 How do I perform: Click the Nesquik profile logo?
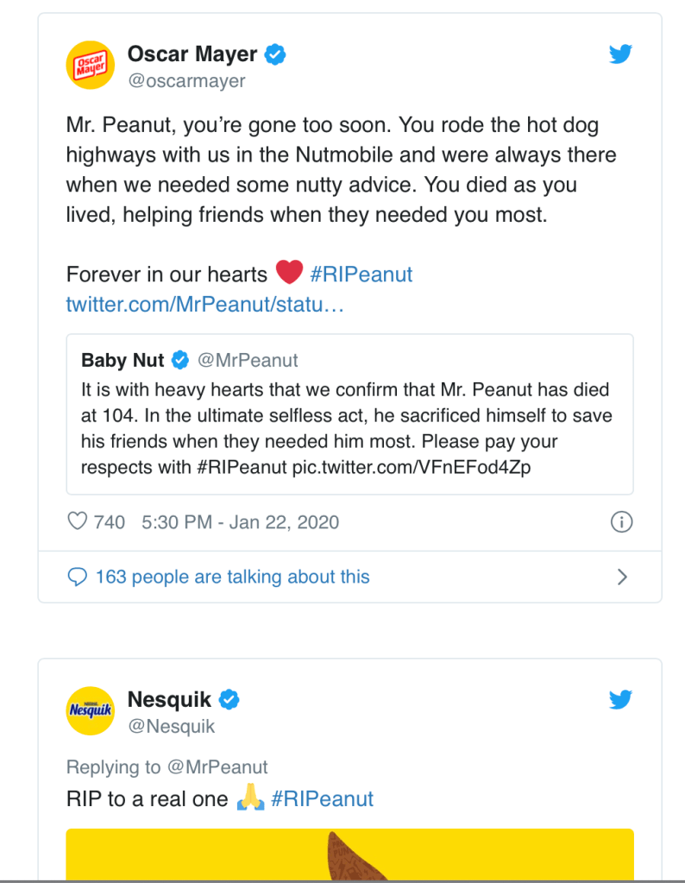(x=91, y=710)
